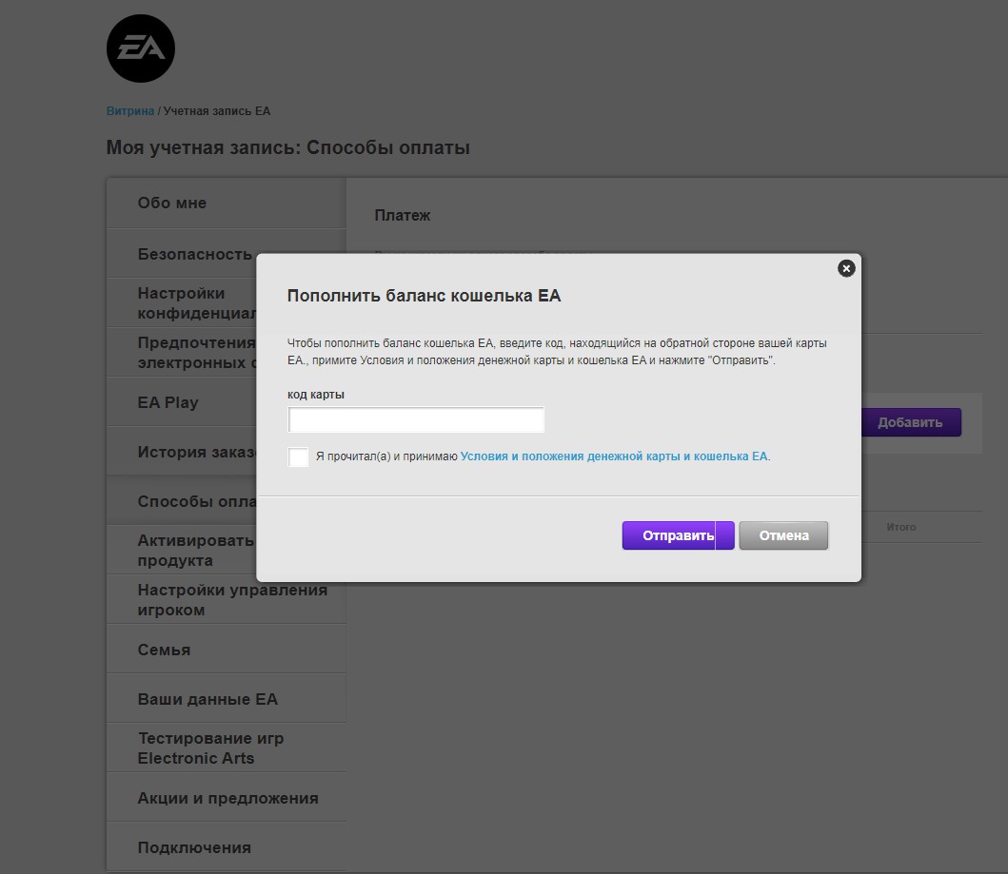Click the код карты input field
Image resolution: width=1008 pixels, height=874 pixels.
tap(416, 419)
